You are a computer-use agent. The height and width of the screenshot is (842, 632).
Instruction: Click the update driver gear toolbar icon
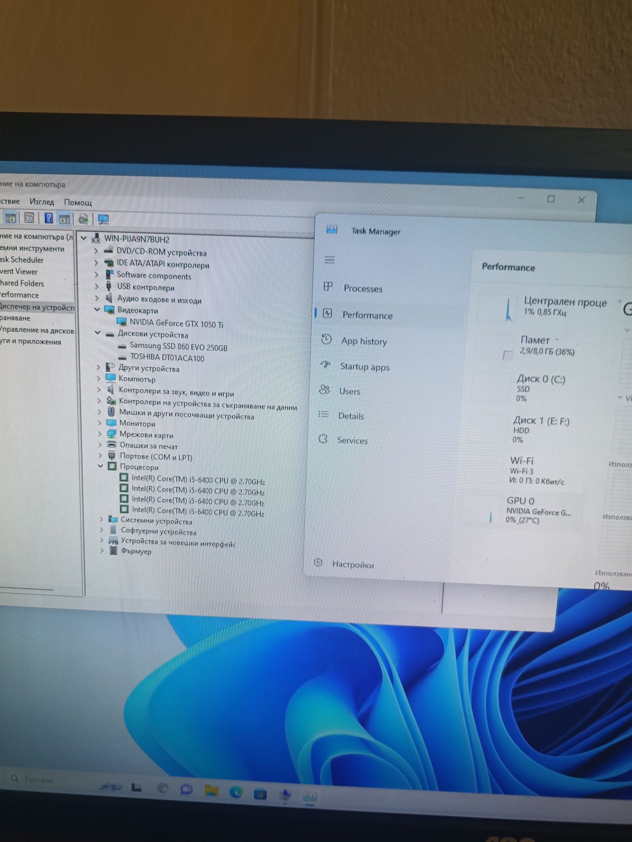click(x=83, y=219)
